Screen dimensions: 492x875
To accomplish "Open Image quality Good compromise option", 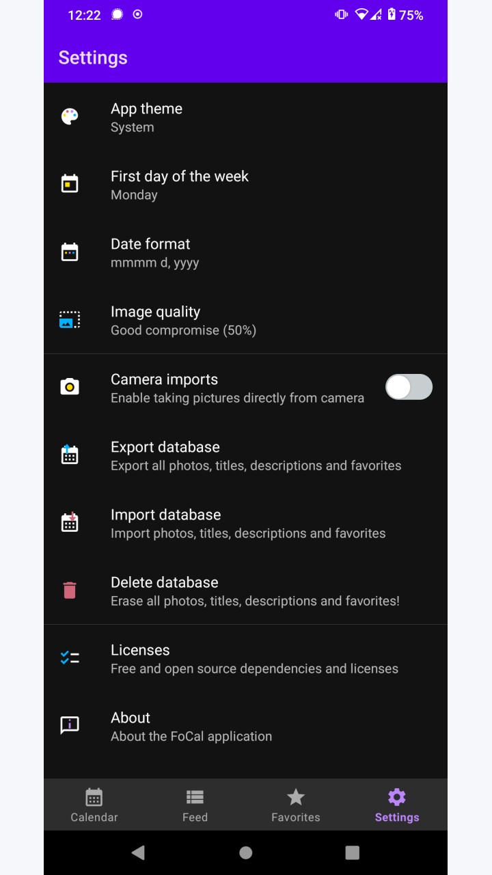I will pyautogui.click(x=245, y=320).
